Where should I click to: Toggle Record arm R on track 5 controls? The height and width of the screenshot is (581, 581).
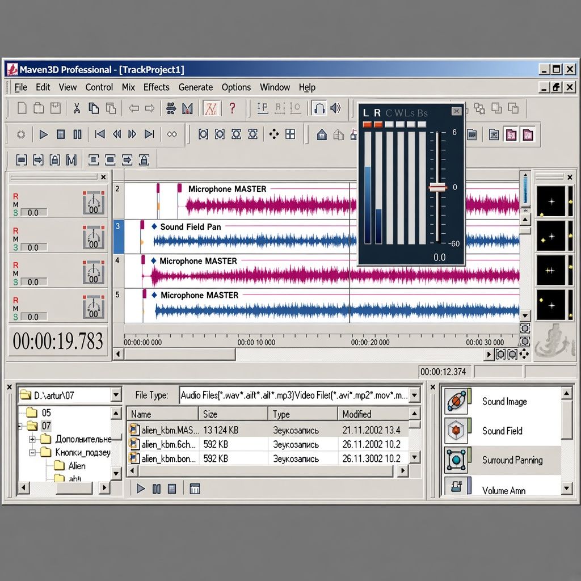[x=15, y=300]
